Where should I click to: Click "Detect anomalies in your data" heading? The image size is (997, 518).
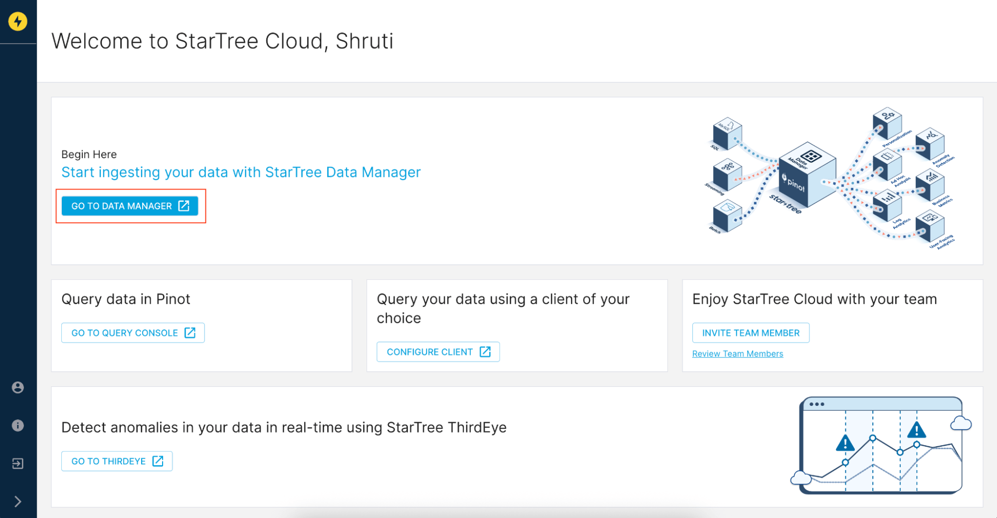tap(284, 427)
